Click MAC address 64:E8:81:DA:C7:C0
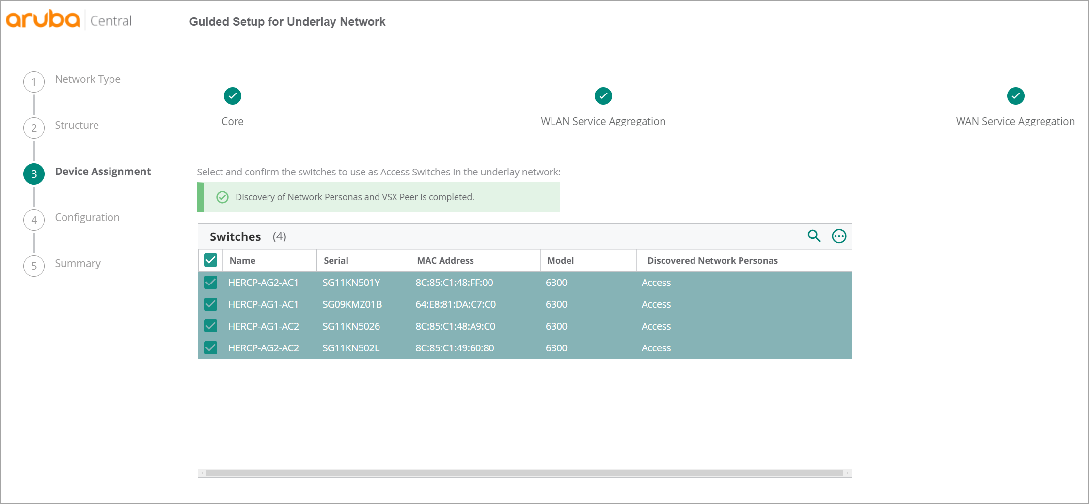This screenshot has width=1089, height=504. pos(456,304)
